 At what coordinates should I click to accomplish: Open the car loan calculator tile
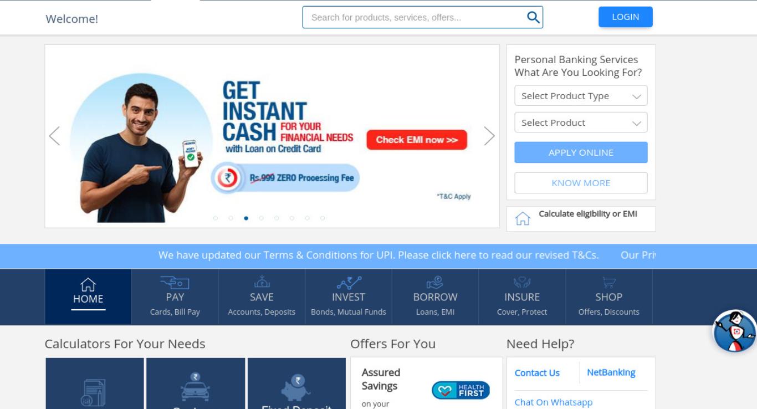pyautogui.click(x=196, y=384)
